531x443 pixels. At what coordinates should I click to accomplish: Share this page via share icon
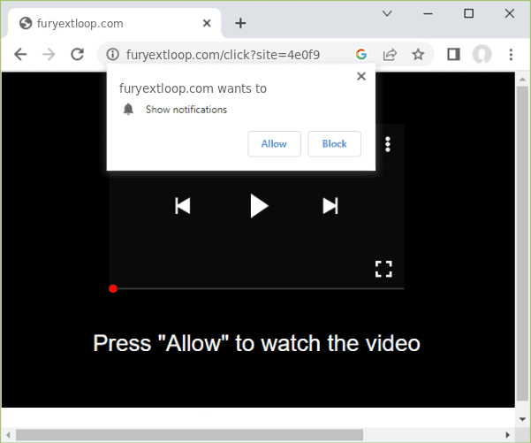coord(390,55)
